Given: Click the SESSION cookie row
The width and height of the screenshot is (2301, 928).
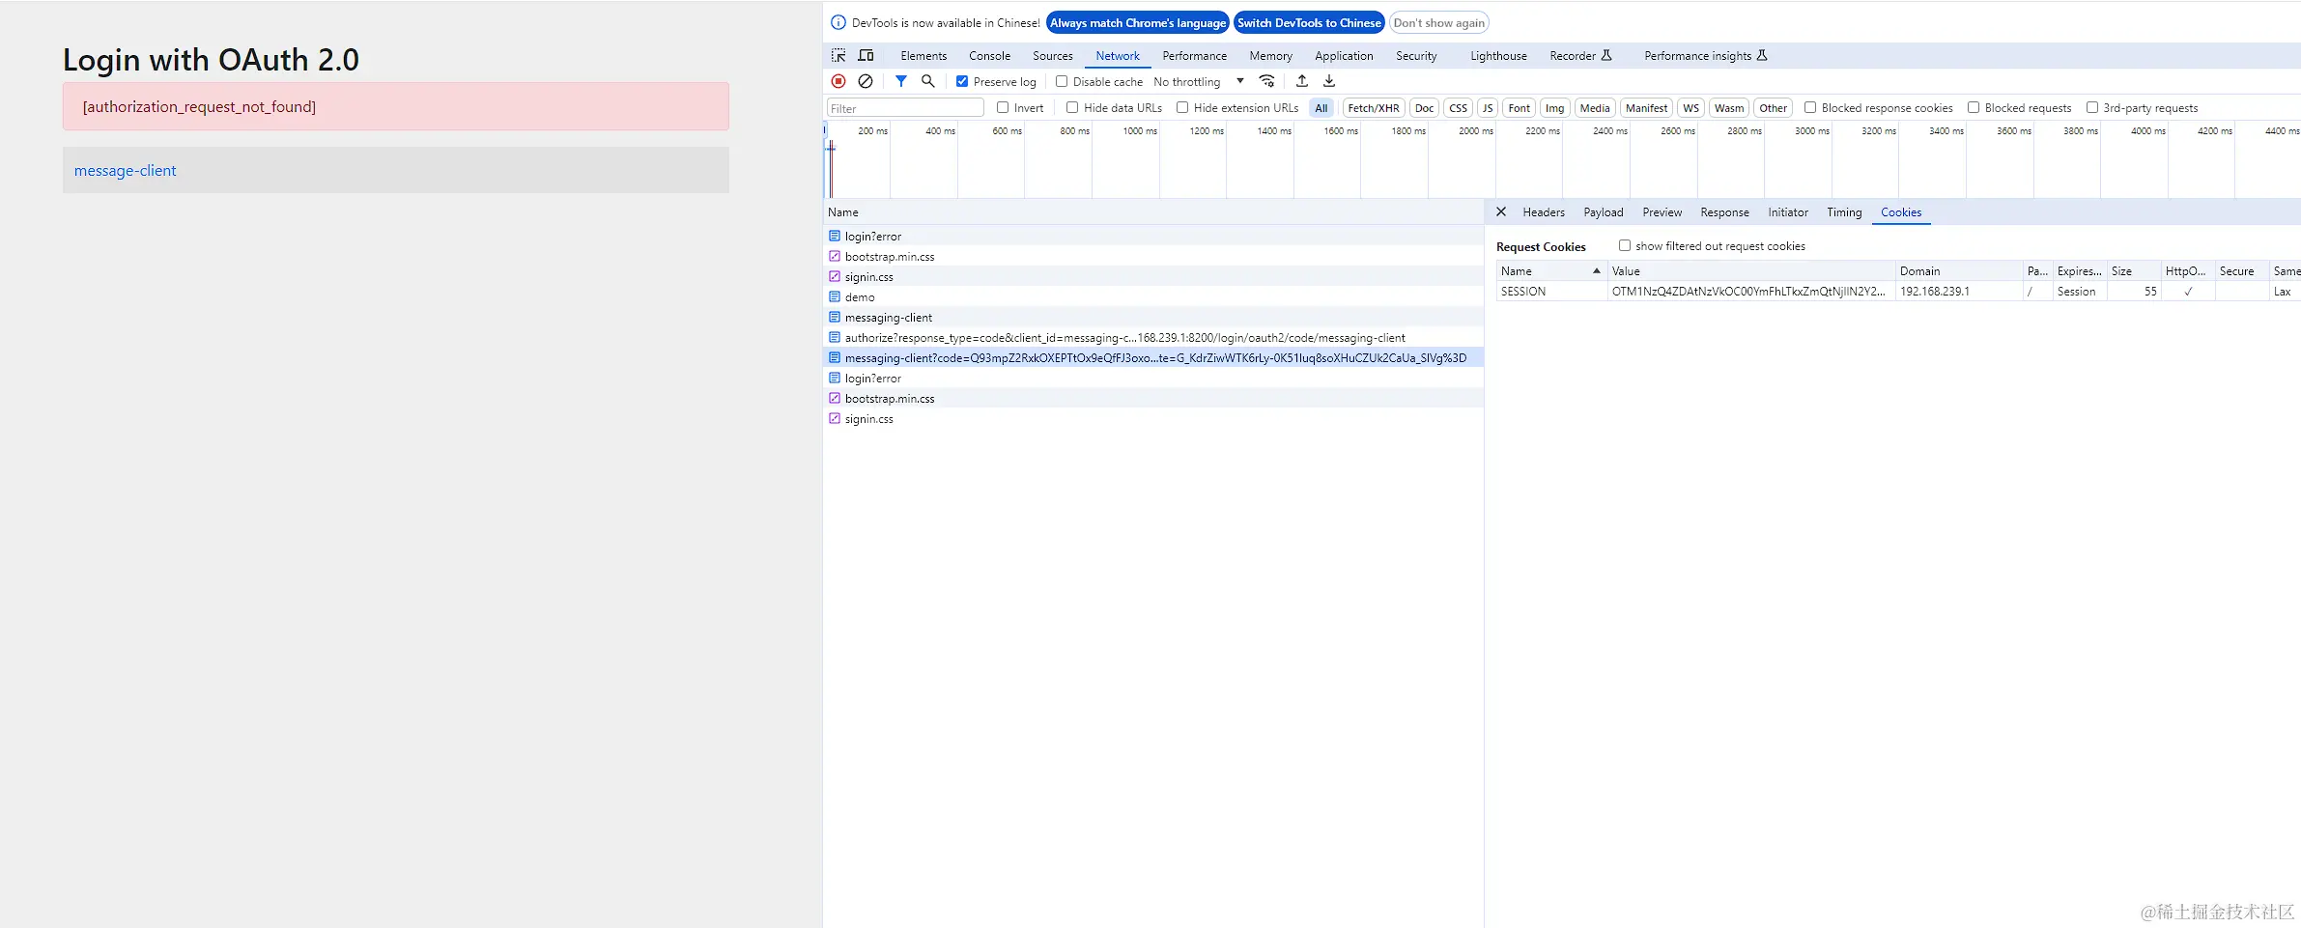Looking at the screenshot, I should (1898, 292).
